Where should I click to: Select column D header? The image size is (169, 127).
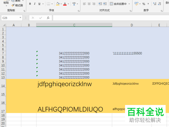tap(132, 25)
